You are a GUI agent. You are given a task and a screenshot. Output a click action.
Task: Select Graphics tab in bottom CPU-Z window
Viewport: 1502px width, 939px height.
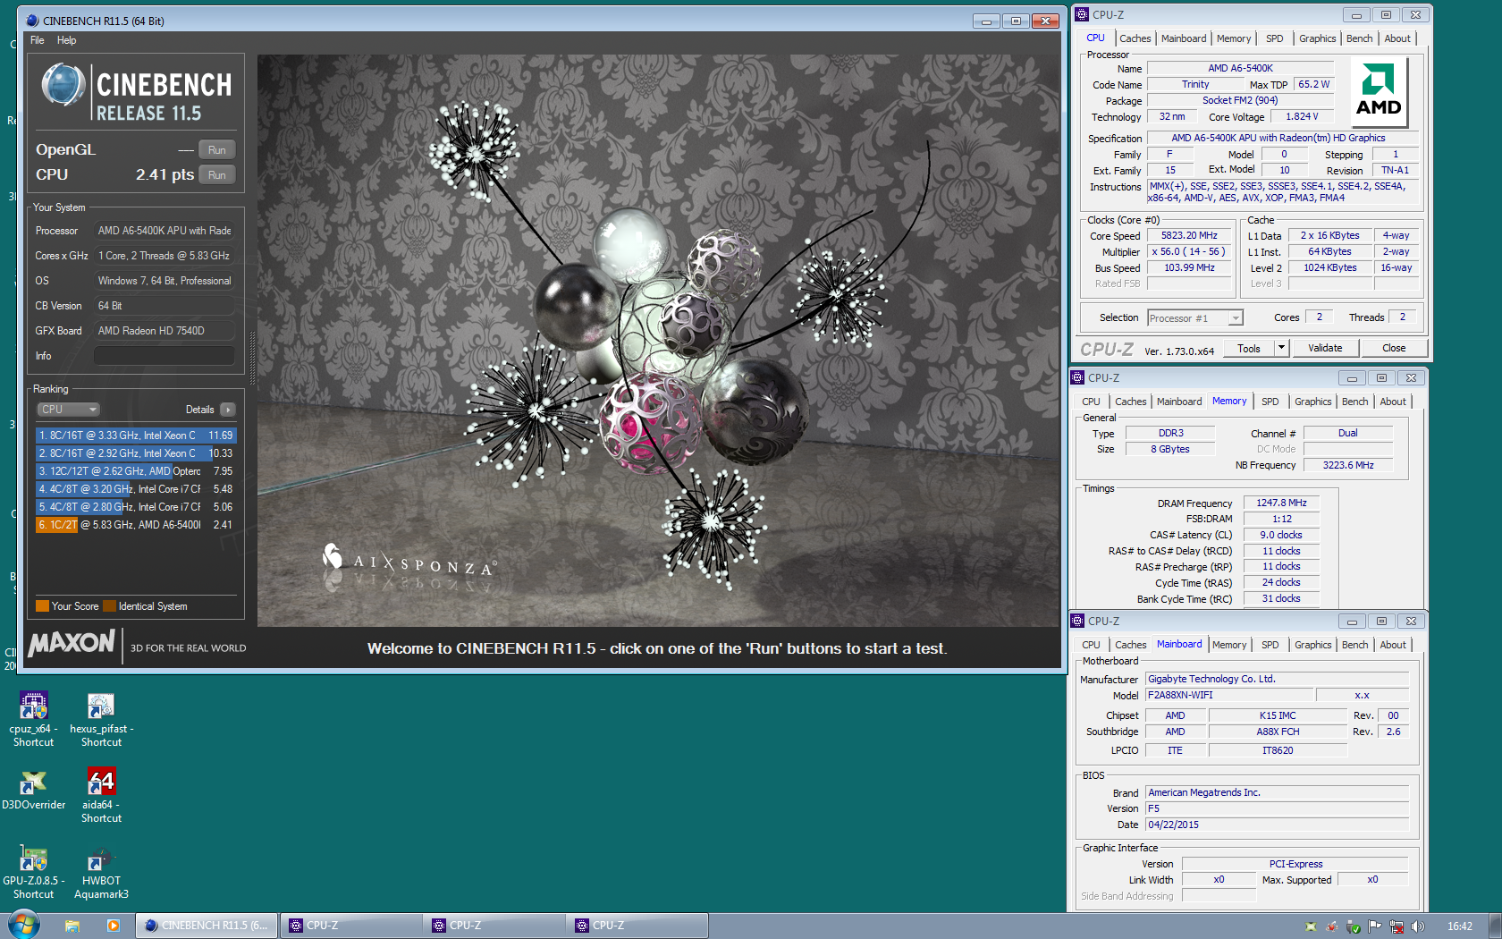[x=1312, y=645]
